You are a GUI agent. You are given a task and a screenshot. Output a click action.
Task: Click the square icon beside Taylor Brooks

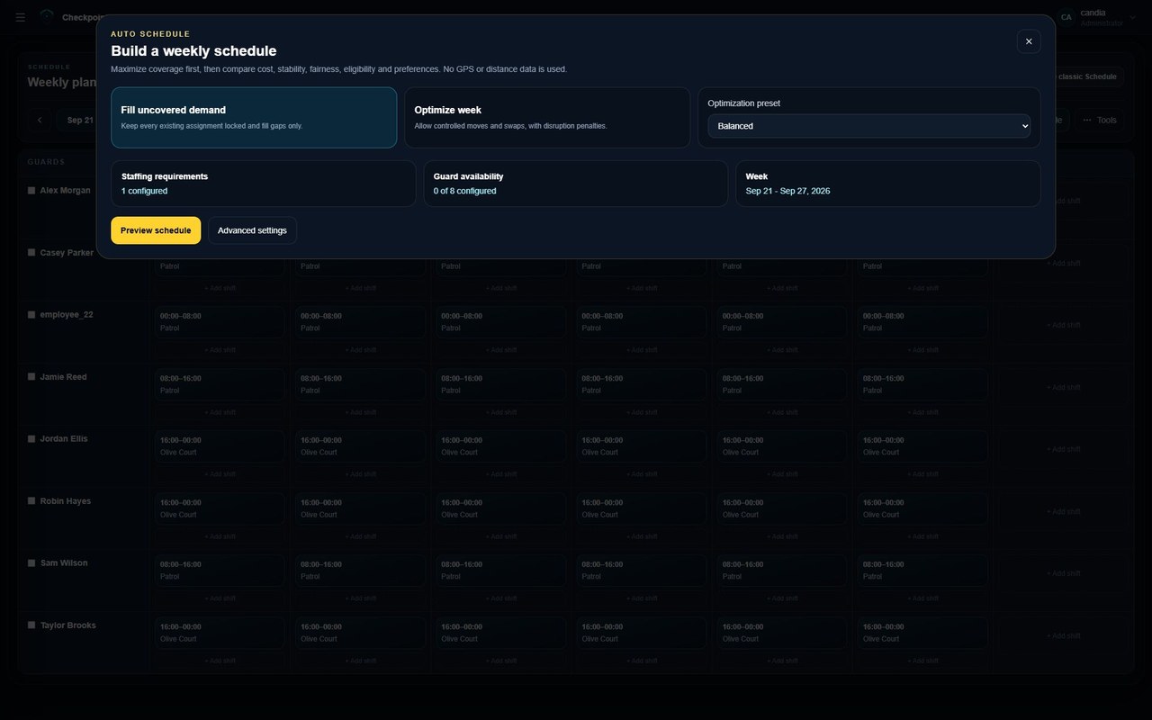pos(31,625)
